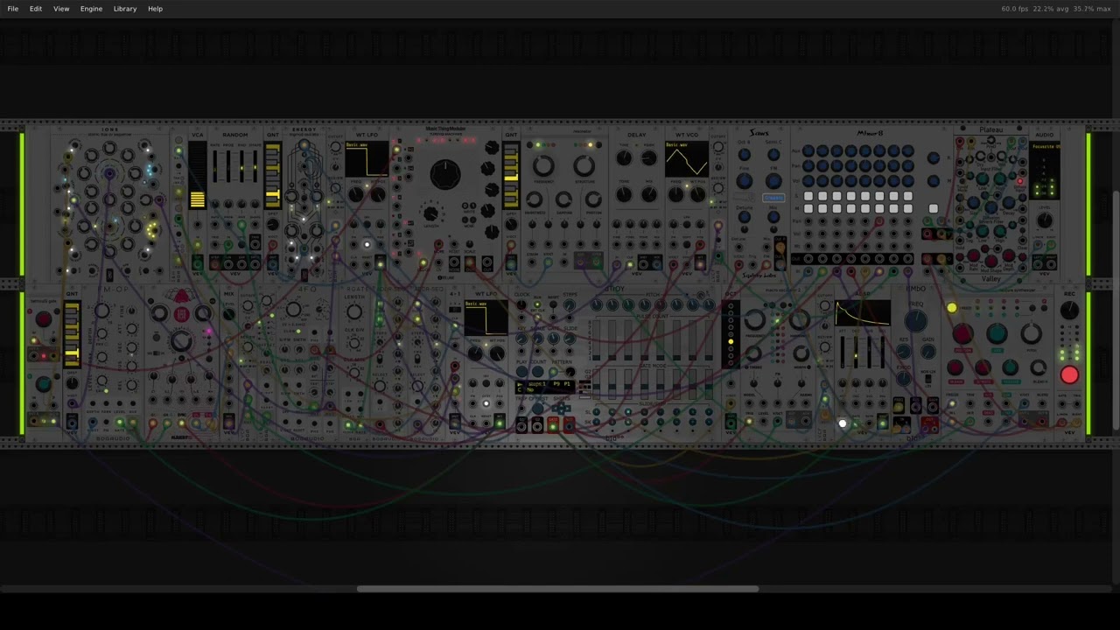Open the lower-rack WT LFO wavetable display
This screenshot has width=1120, height=630.
tap(487, 318)
